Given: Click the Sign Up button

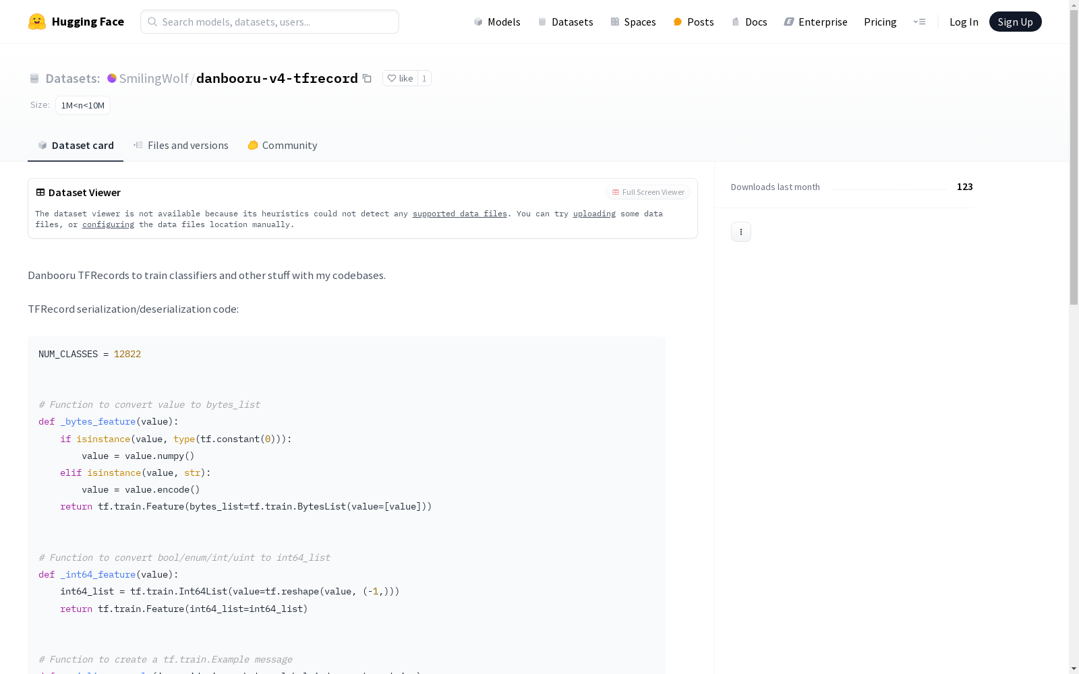Looking at the screenshot, I should click(x=1015, y=22).
